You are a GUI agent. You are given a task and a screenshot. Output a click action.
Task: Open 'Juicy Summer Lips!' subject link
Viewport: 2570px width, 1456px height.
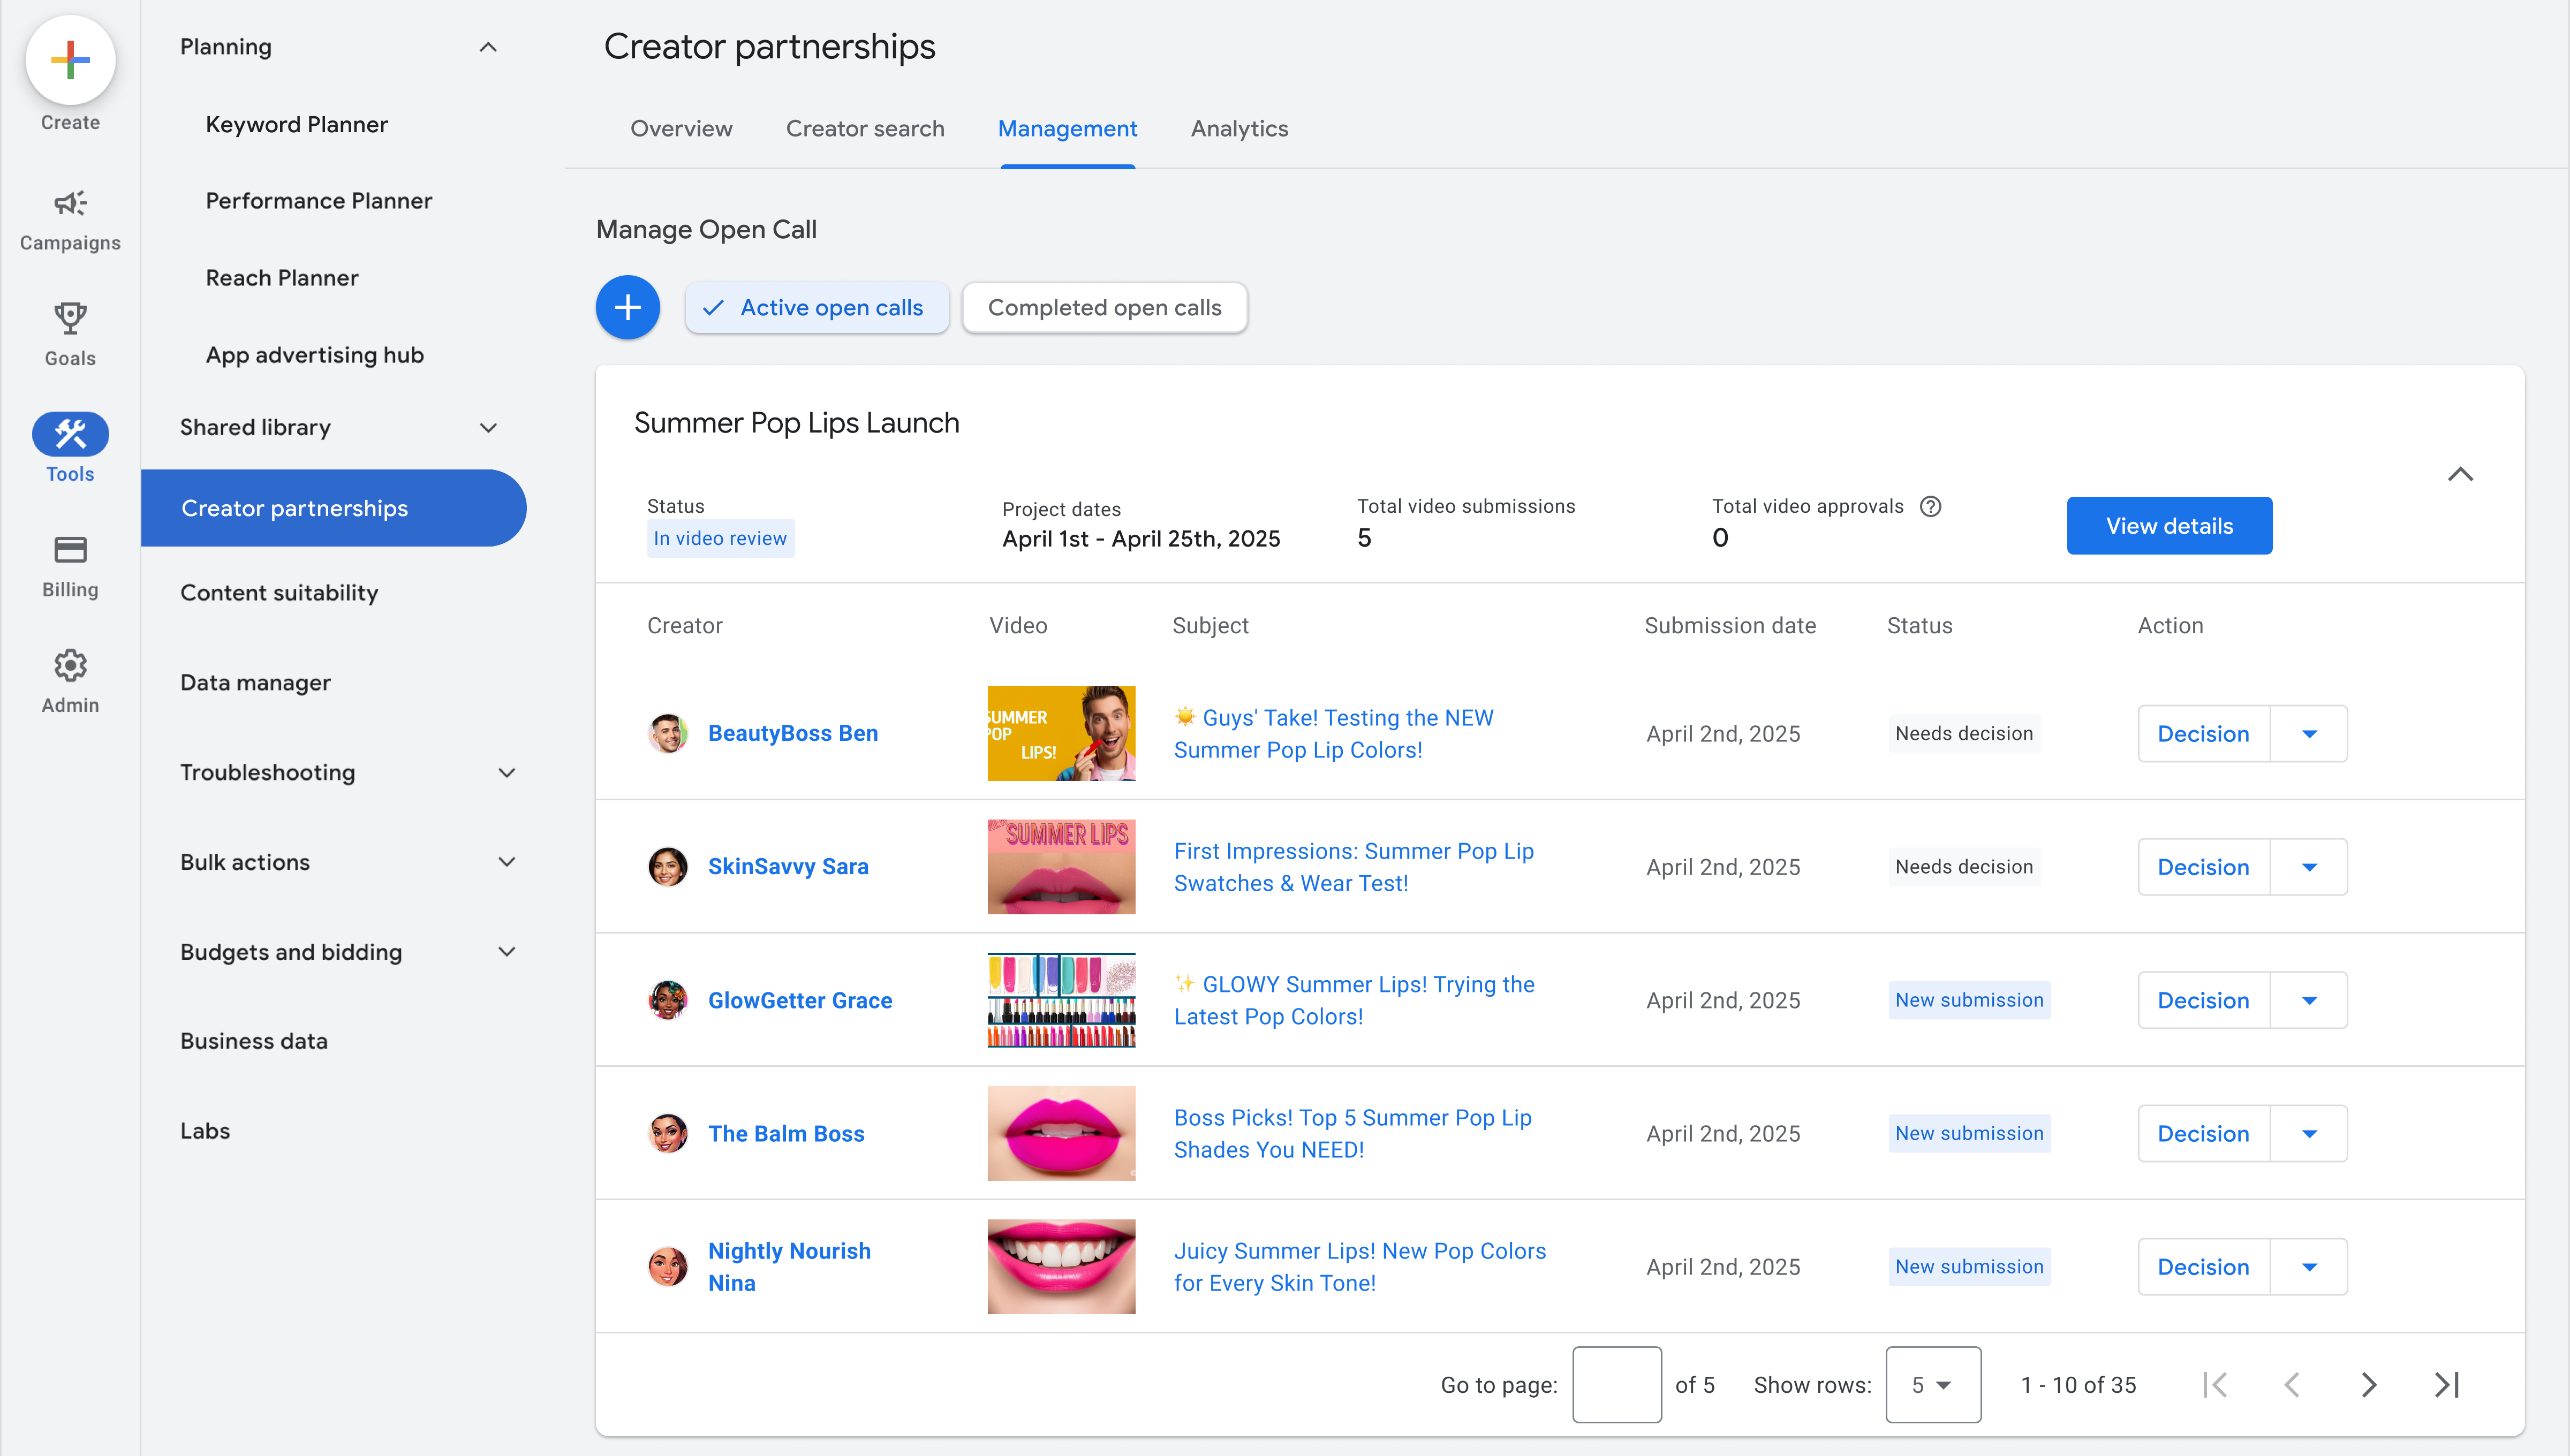click(1360, 1267)
